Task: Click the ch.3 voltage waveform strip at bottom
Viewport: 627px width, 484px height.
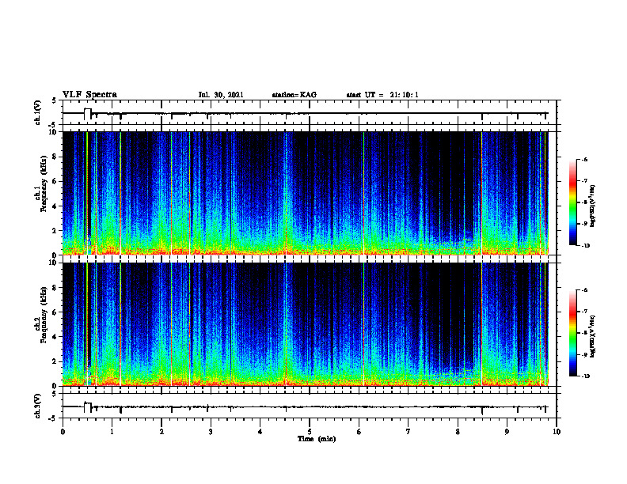Action: [310, 406]
